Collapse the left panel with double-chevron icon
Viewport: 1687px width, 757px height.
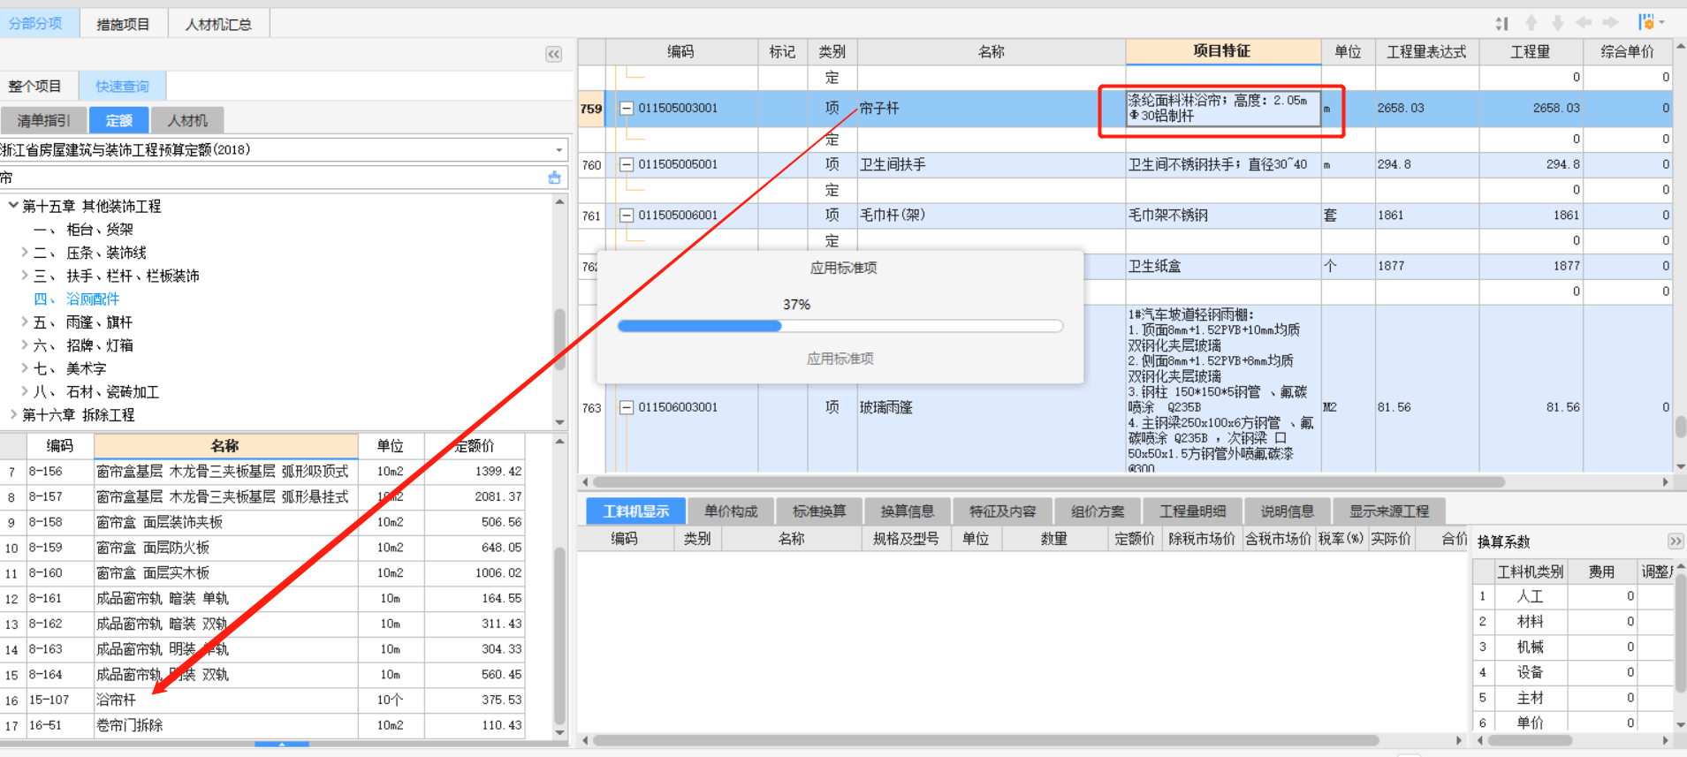click(554, 55)
